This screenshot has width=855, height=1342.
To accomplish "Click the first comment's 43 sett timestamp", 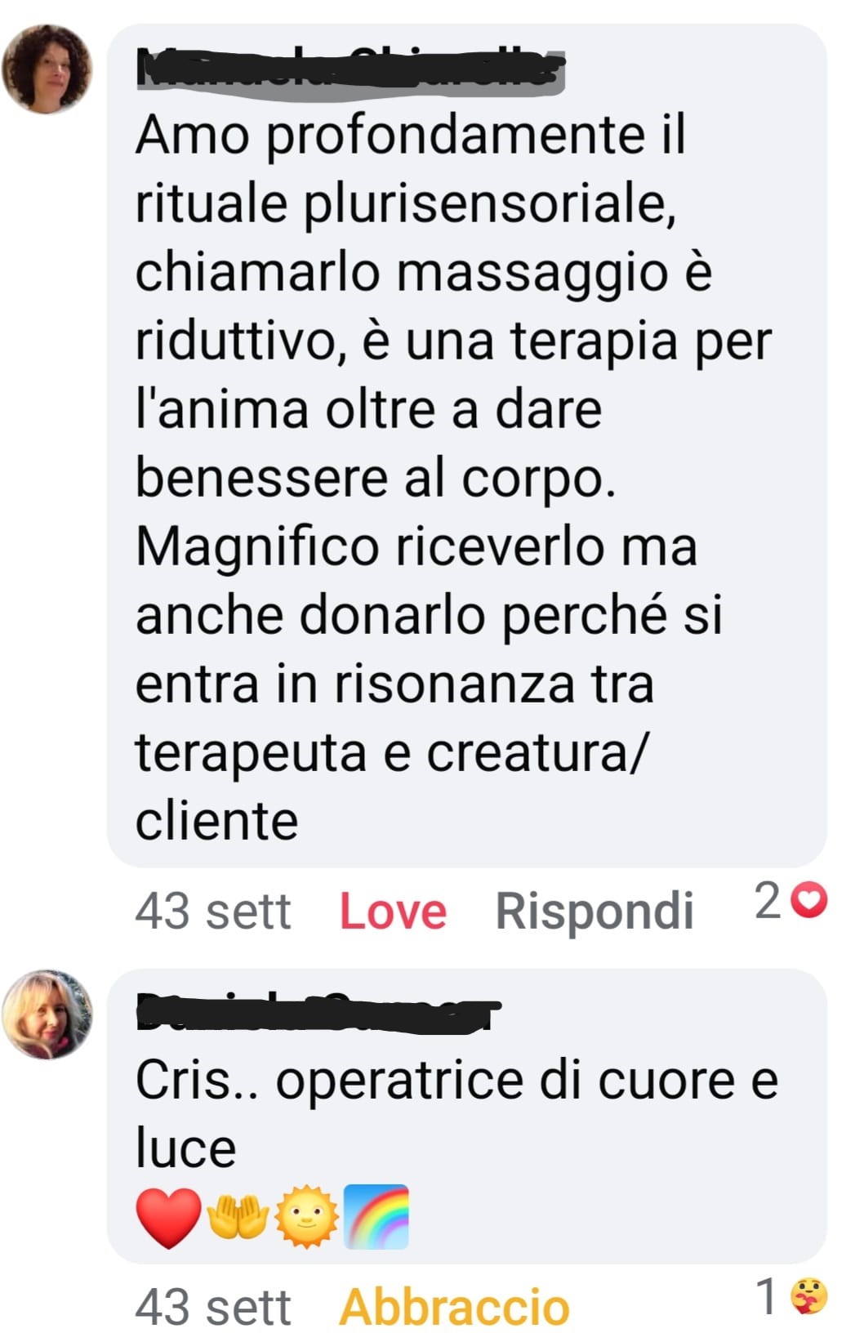I will click(x=213, y=911).
